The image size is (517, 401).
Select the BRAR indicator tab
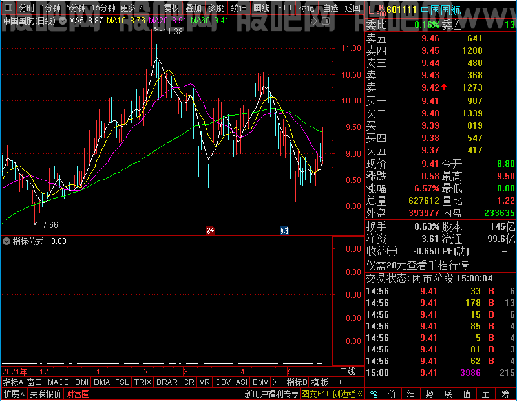point(167,382)
